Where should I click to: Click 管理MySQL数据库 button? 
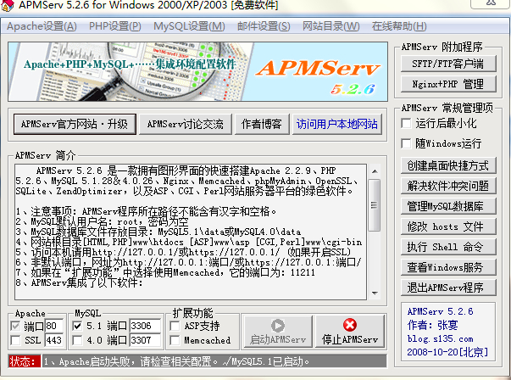click(x=448, y=206)
